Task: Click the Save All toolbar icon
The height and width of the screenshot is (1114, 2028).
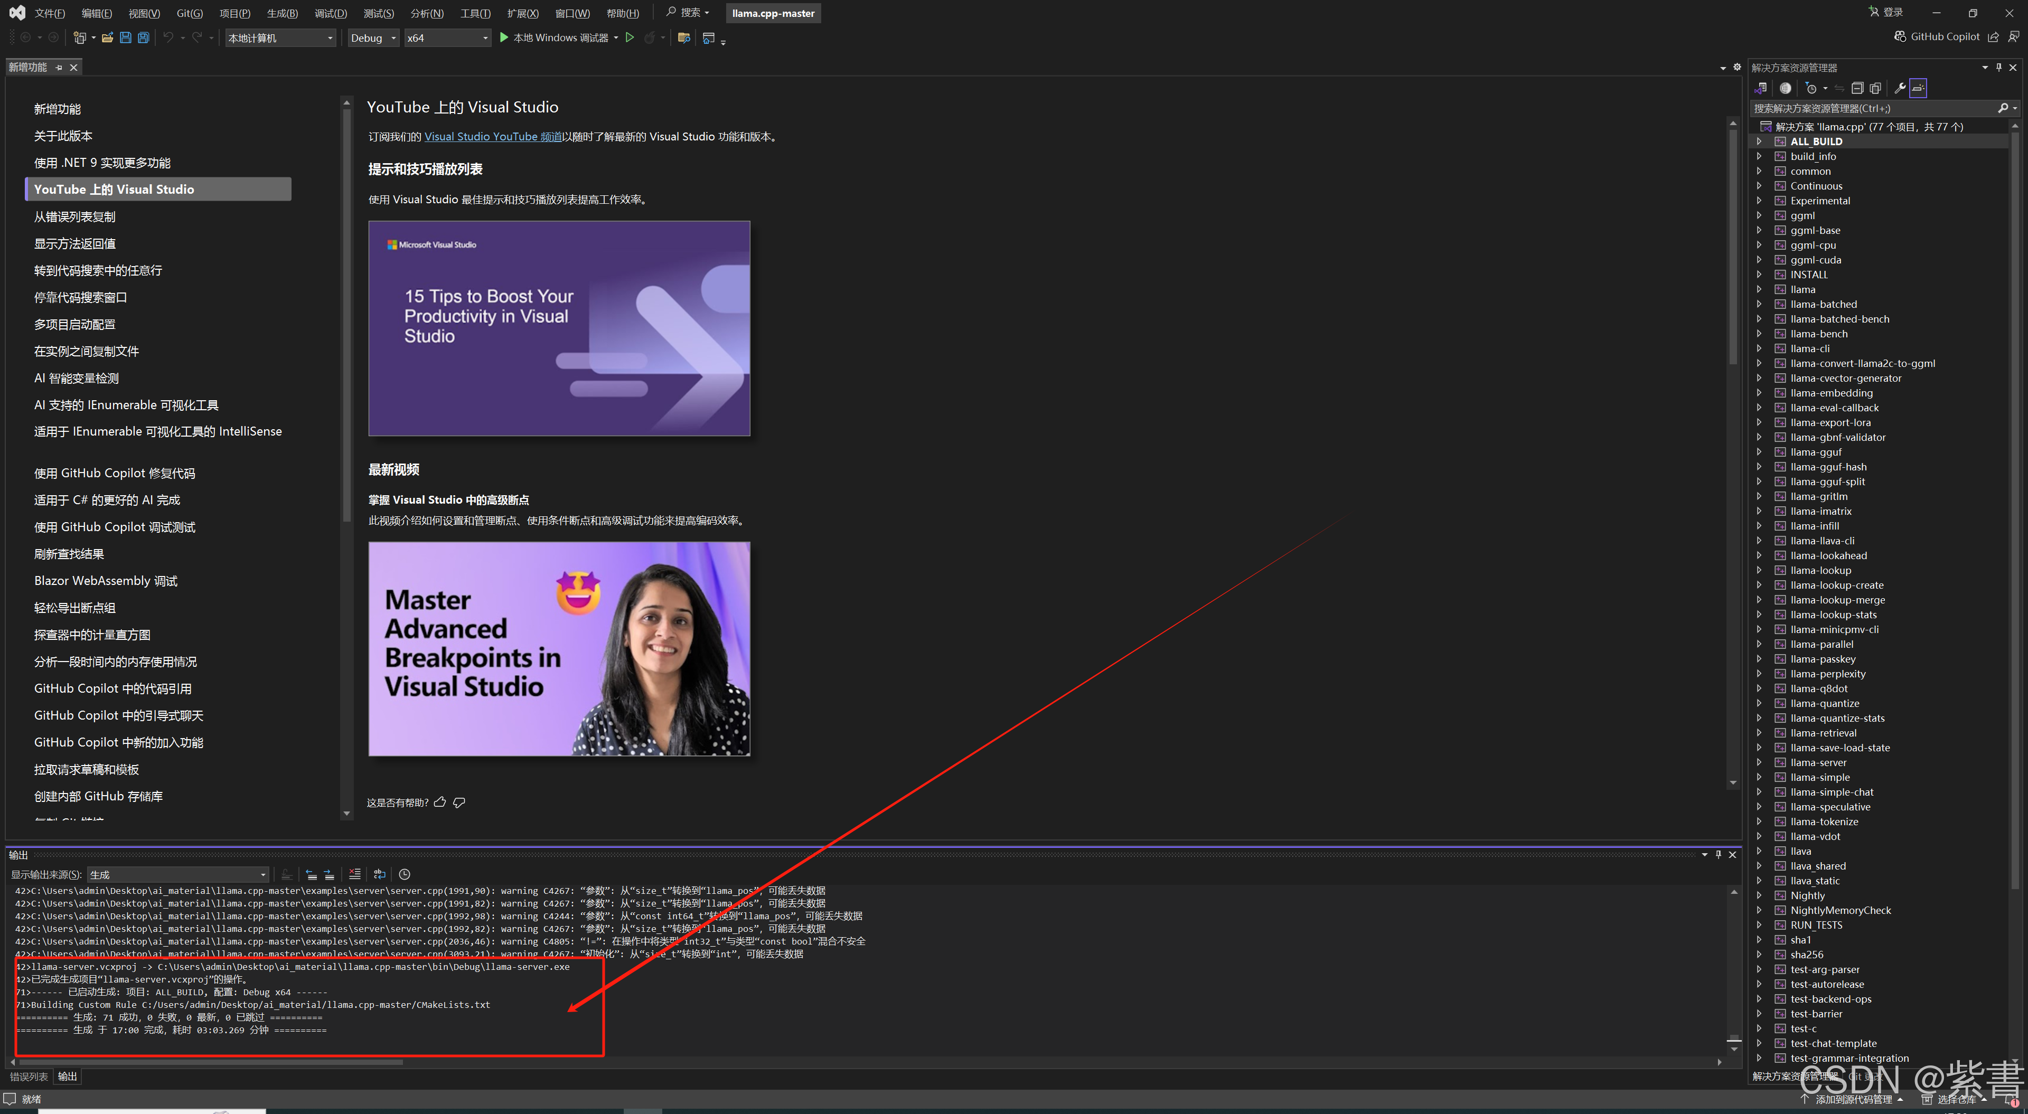Action: [143, 38]
